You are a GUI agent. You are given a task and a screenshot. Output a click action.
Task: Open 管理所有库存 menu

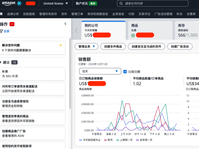tap(48, 14)
